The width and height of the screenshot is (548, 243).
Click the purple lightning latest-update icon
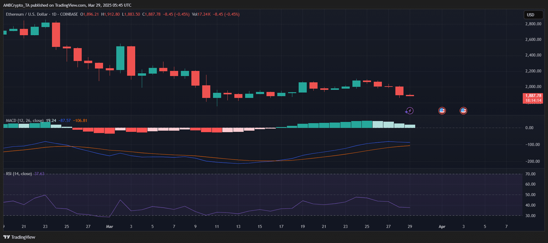(x=410, y=111)
